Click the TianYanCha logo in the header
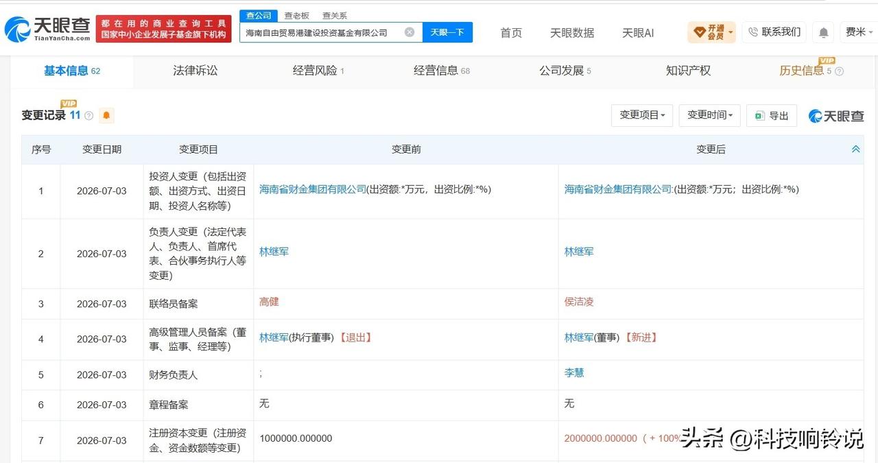Screen dimensions: 878x463 [47, 29]
